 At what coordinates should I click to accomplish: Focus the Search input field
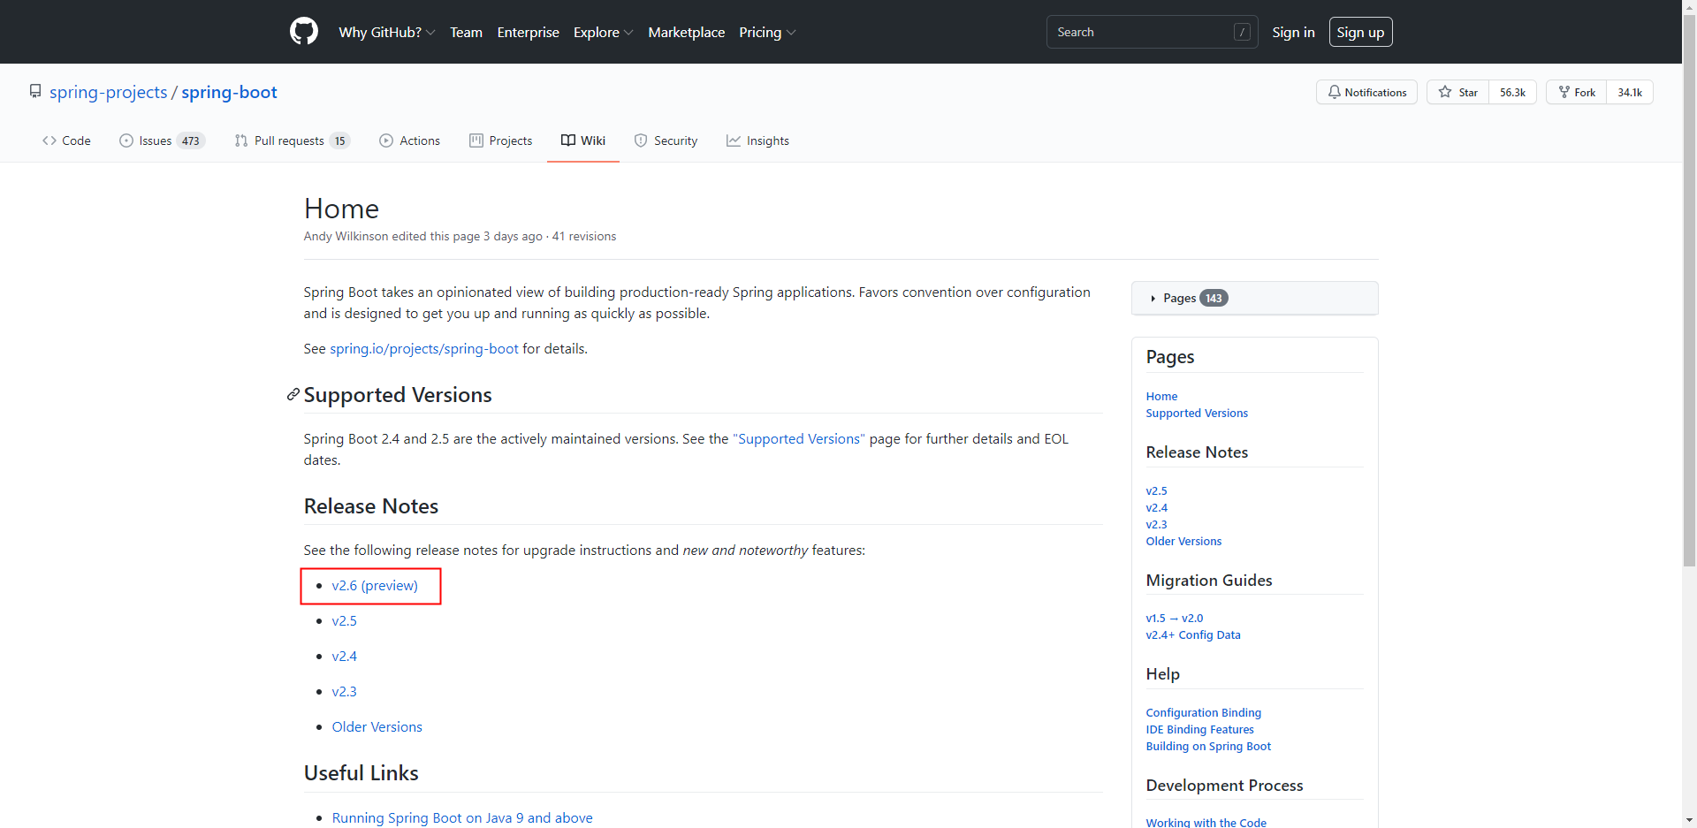pos(1152,32)
